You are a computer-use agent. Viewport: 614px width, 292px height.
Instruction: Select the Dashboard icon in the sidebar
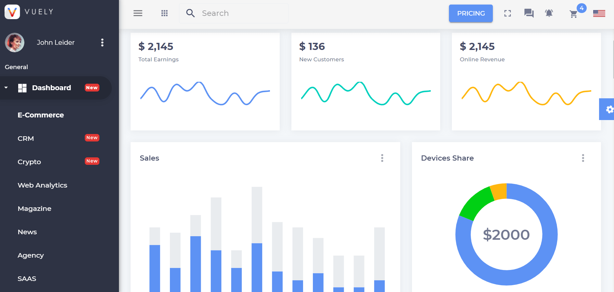pyautogui.click(x=23, y=88)
